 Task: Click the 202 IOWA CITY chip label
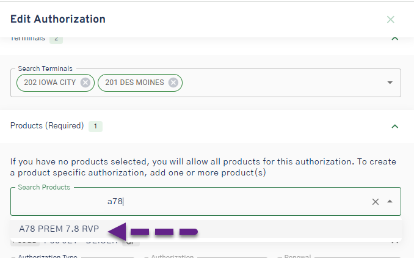click(x=50, y=83)
